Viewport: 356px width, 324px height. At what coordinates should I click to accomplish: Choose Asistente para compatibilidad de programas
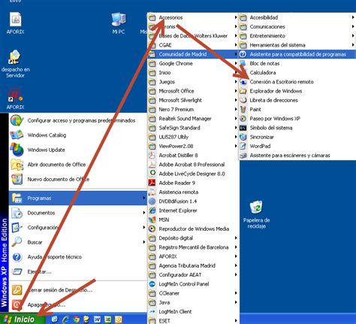297,54
